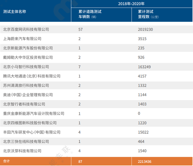Select total vehicle count 87
Screen dimensions: 193x166
(x=80, y=161)
